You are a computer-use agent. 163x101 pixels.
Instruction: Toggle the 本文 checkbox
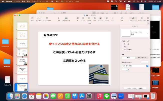[x=122, y=47]
